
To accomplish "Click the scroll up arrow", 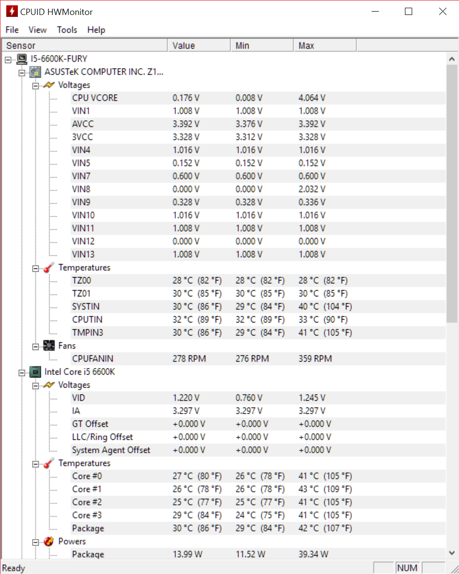I will pyautogui.click(x=452, y=59).
